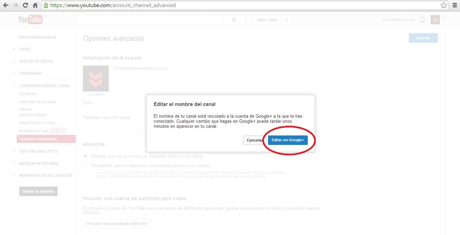The image size is (460, 235).
Task: Click Downloadsource.es name in top header
Action: [x=399, y=20]
